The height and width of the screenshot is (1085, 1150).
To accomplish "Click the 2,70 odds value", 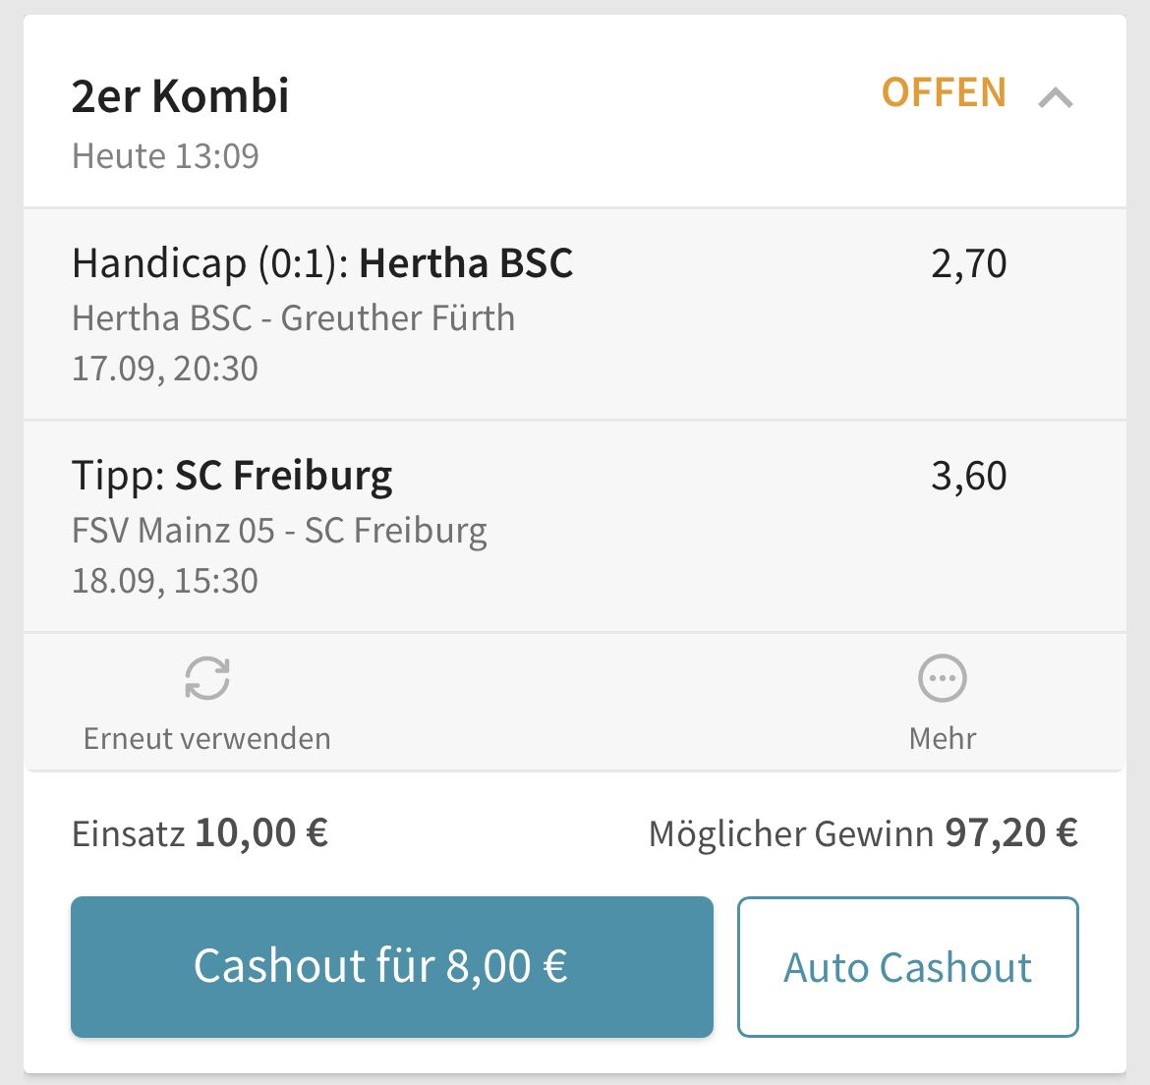I will click(x=969, y=264).
